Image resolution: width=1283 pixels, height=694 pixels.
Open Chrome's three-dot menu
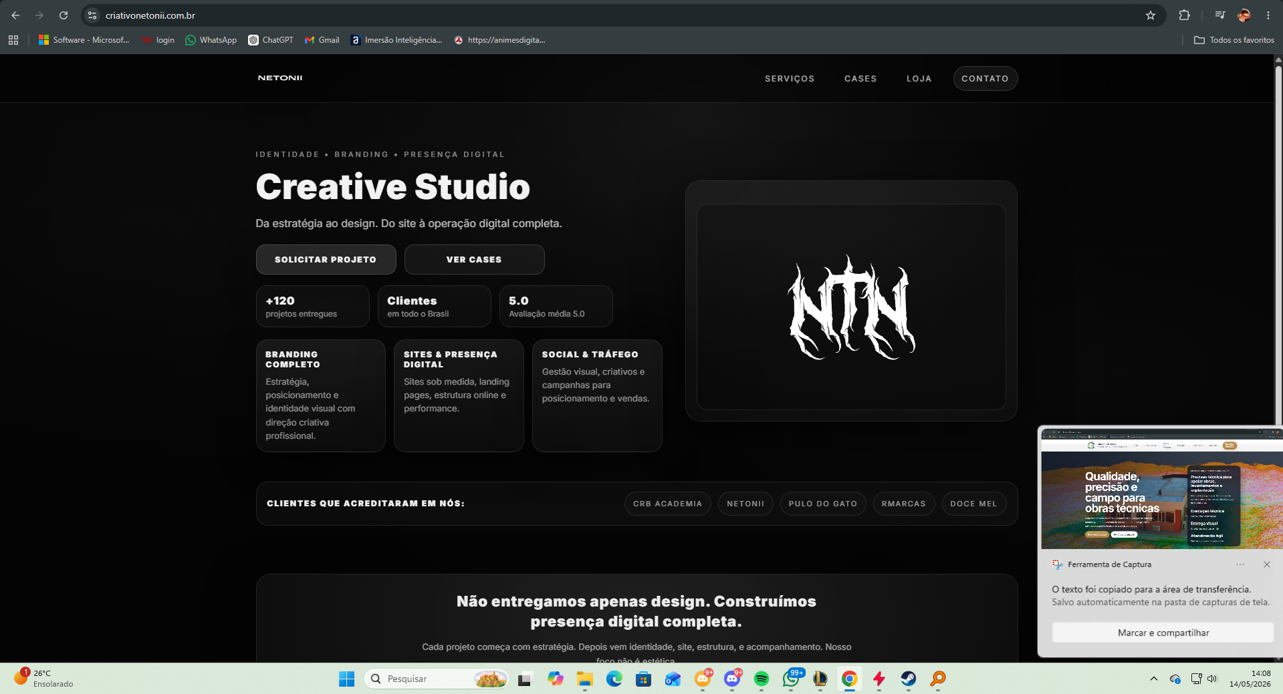coord(1268,15)
